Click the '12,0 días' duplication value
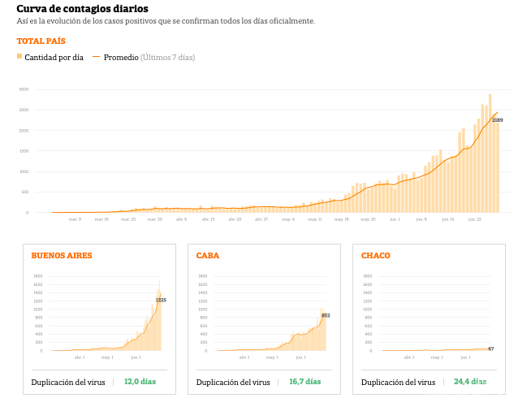 click(x=140, y=382)
